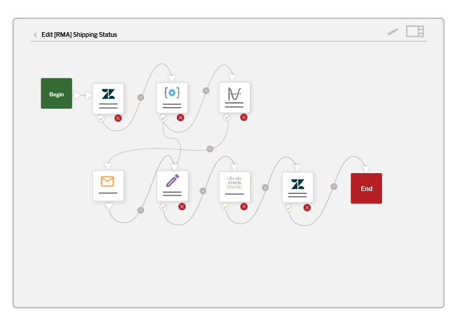The image size is (457, 326).
Task: Remove connector between pencil and Cisco Meraki node
Action: (x=203, y=191)
